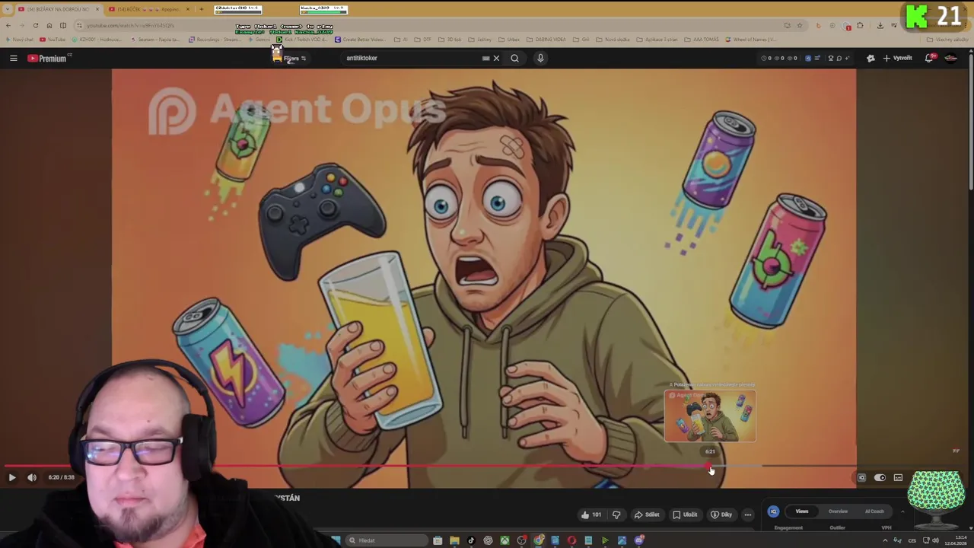The width and height of the screenshot is (974, 548).
Task: Click the vidIQ round logo in panel
Action: point(773,511)
